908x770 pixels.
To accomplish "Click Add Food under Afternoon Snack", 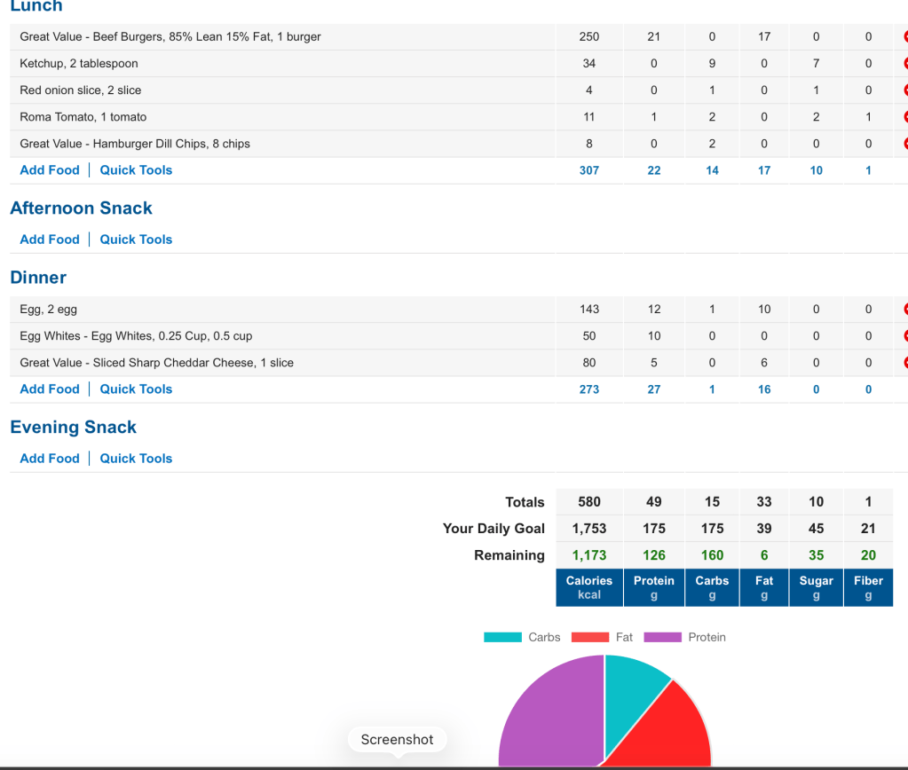I will coord(50,240).
